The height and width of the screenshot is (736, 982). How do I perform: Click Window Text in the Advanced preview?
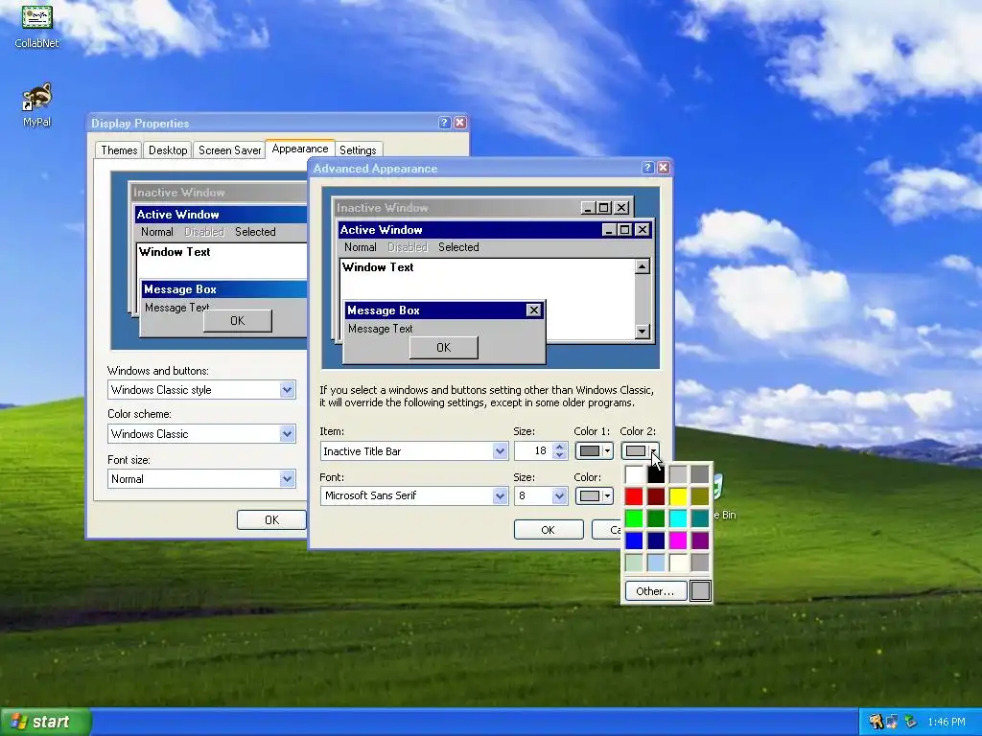(378, 267)
